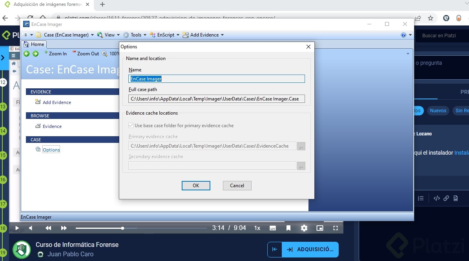Browse for secondary evidence cache folder
Viewport: 469px width, 261px height.
(x=301, y=166)
